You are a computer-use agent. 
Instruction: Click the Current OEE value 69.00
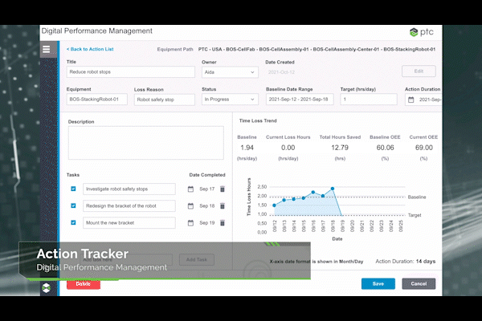[x=424, y=148]
